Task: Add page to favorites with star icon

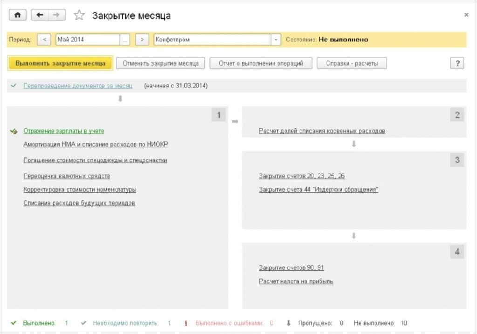Action: [x=79, y=15]
